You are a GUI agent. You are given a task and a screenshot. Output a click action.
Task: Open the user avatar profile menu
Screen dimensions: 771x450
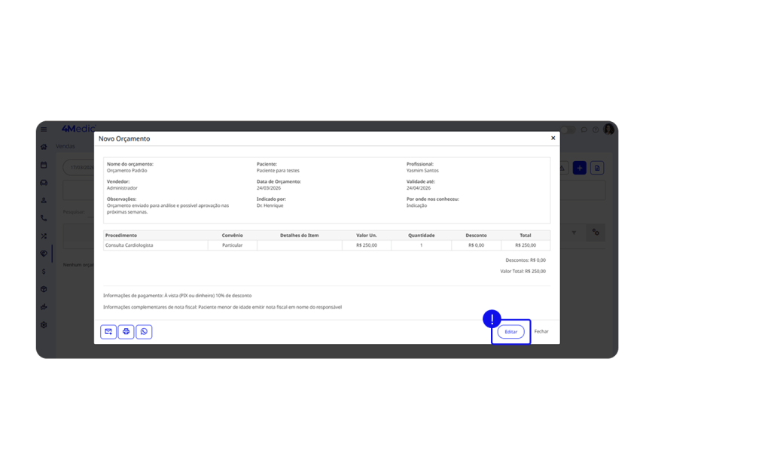pyautogui.click(x=608, y=129)
